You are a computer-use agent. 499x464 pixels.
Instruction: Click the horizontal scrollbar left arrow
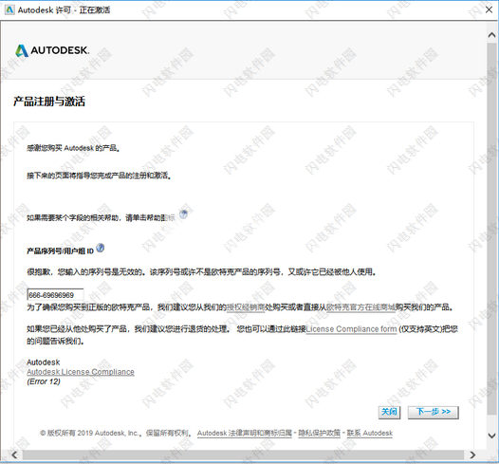(14, 455)
